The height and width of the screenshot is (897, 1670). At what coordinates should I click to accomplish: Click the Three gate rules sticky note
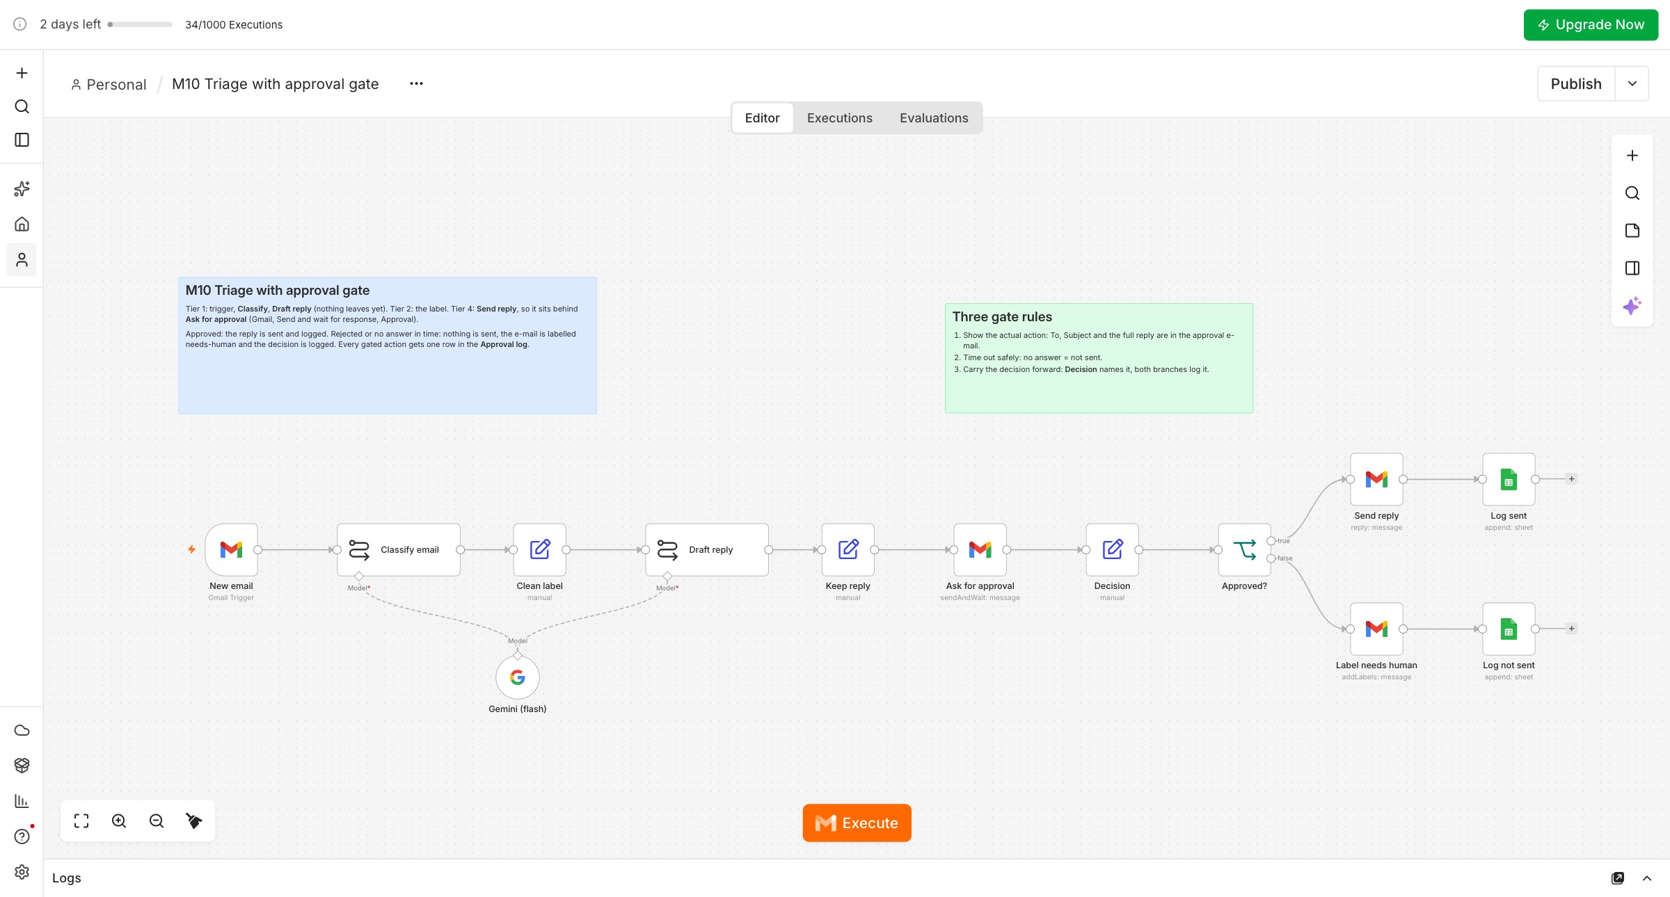pyautogui.click(x=1099, y=358)
